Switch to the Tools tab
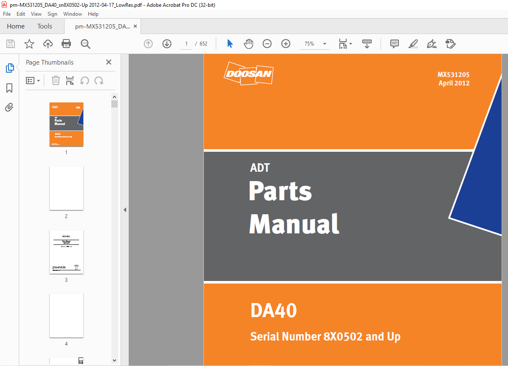The width and height of the screenshot is (508, 366). pyautogui.click(x=45, y=26)
